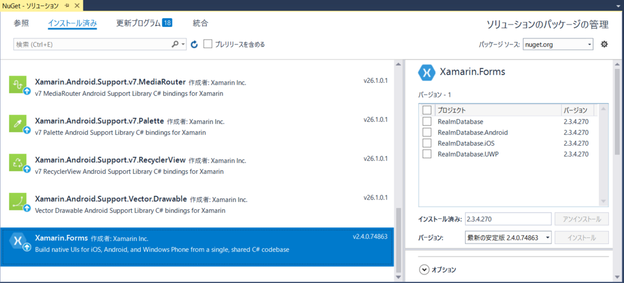
Task: Click the 18 updates count badge
Action: pyautogui.click(x=167, y=23)
